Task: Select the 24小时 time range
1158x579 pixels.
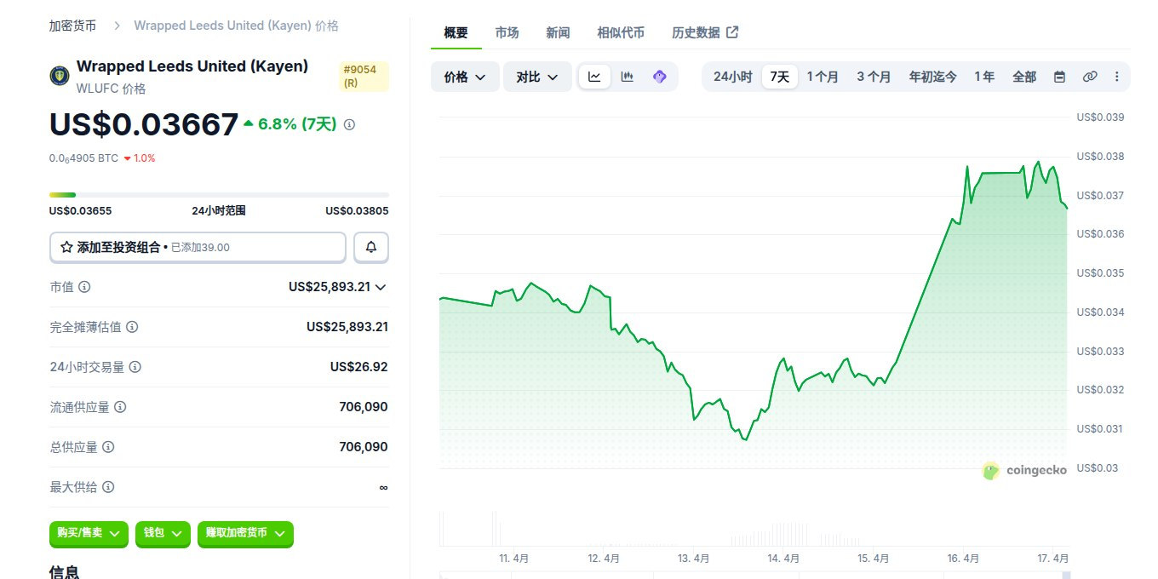Action: pos(732,77)
